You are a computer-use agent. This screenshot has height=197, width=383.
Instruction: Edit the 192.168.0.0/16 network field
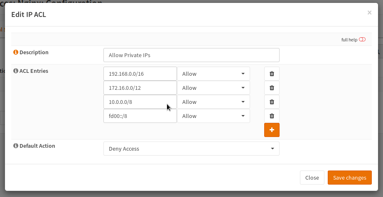pyautogui.click(x=140, y=74)
